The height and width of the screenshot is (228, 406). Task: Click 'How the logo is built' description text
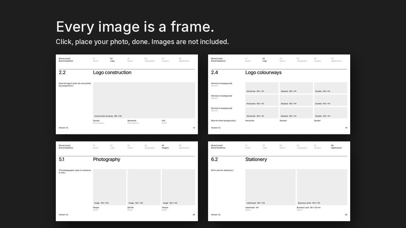click(75, 84)
